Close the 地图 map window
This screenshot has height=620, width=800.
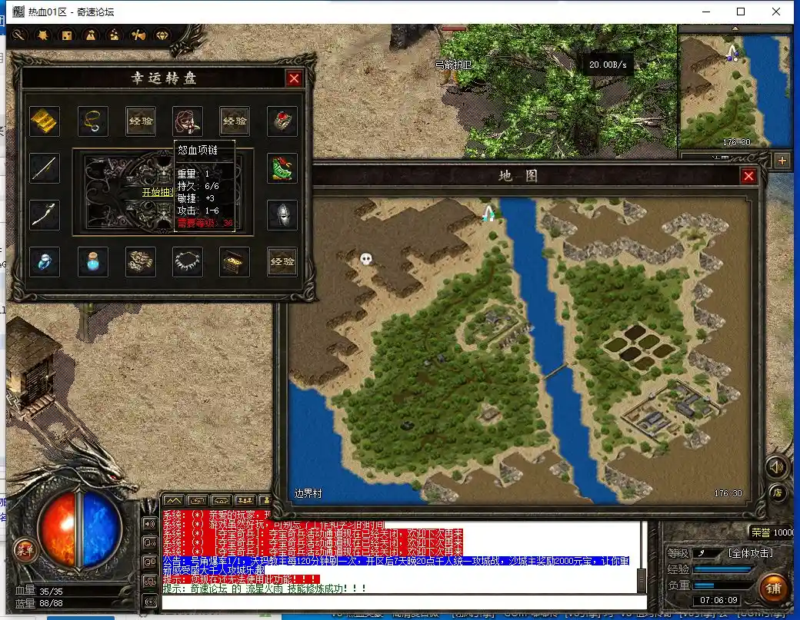748,176
